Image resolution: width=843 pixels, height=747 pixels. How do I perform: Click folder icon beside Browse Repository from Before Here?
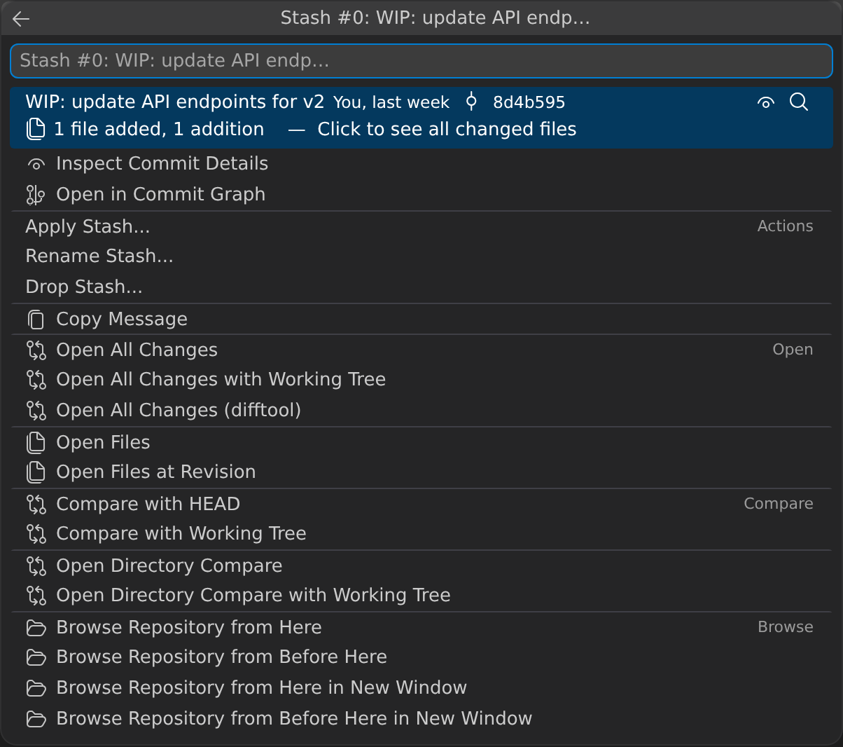point(36,657)
